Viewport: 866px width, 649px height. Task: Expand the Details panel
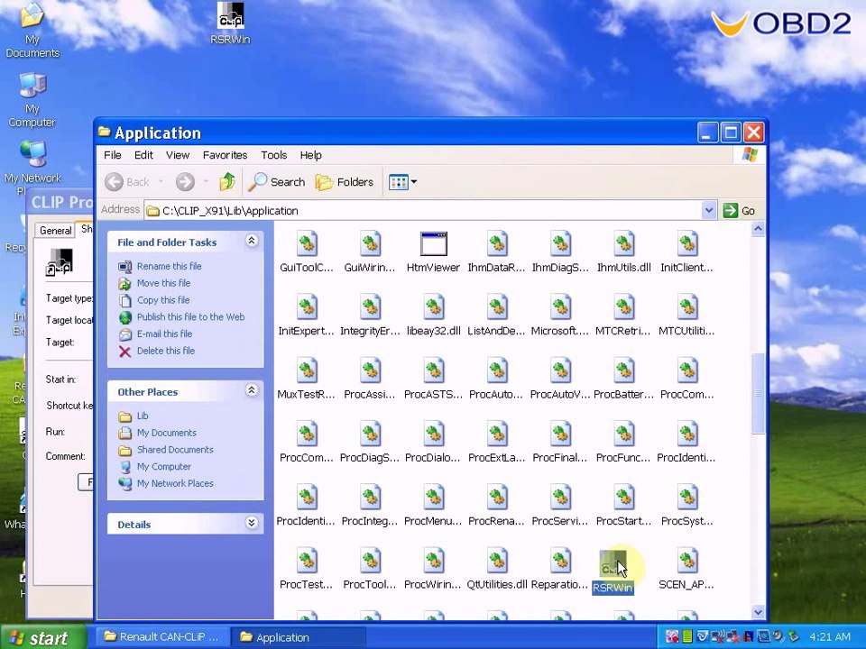coord(252,523)
